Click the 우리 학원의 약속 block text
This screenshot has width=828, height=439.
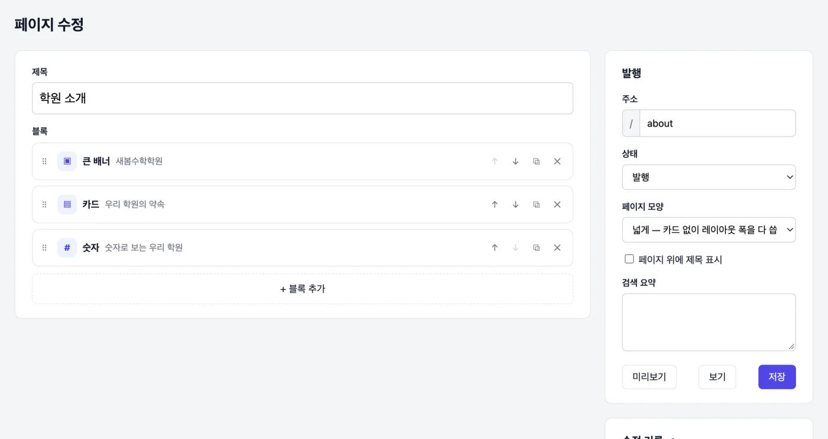pos(135,205)
